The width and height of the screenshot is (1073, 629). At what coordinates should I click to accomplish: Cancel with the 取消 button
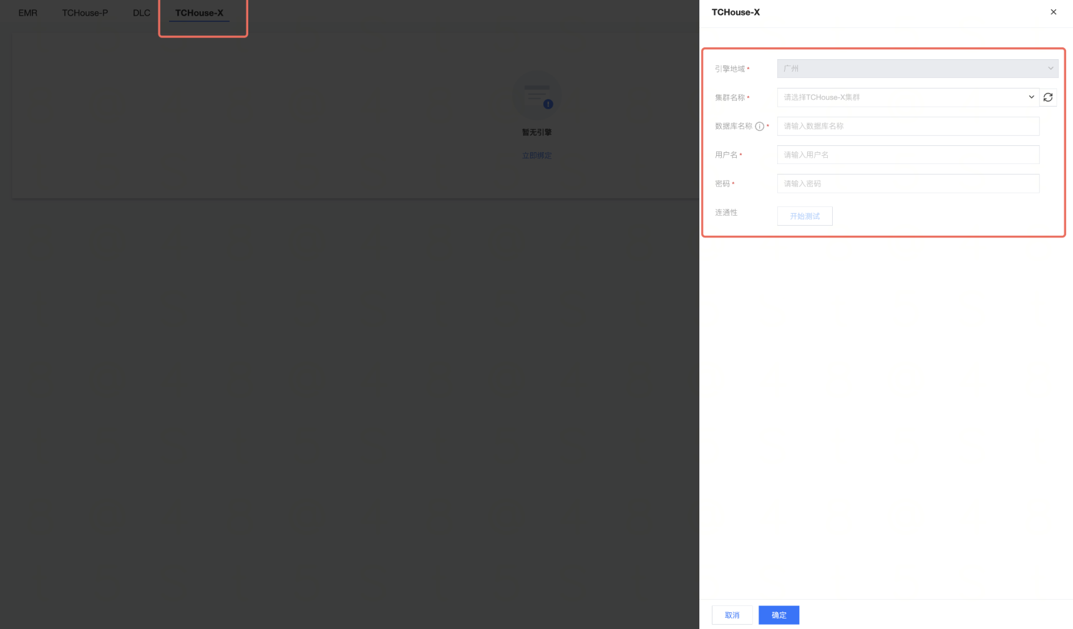pyautogui.click(x=732, y=615)
